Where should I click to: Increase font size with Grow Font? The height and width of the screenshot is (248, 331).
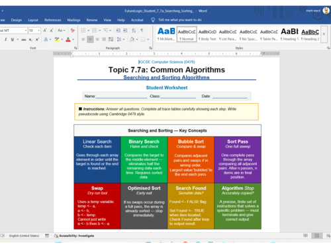click(45, 30)
